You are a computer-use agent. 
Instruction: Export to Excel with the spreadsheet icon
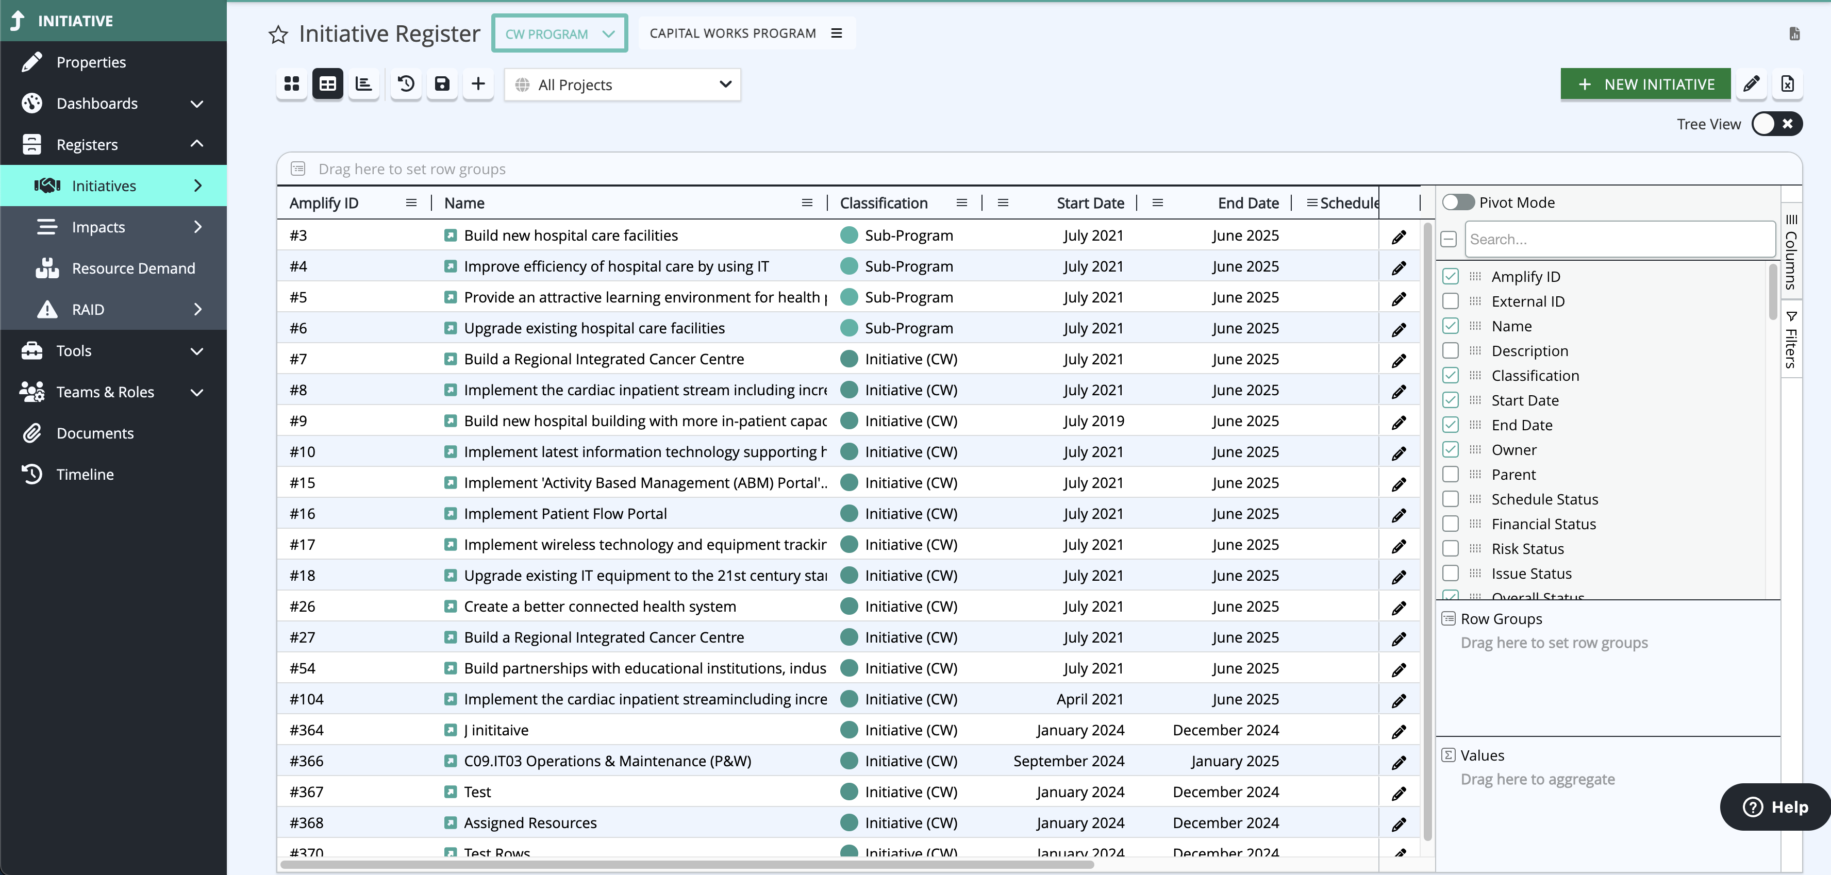1788,84
